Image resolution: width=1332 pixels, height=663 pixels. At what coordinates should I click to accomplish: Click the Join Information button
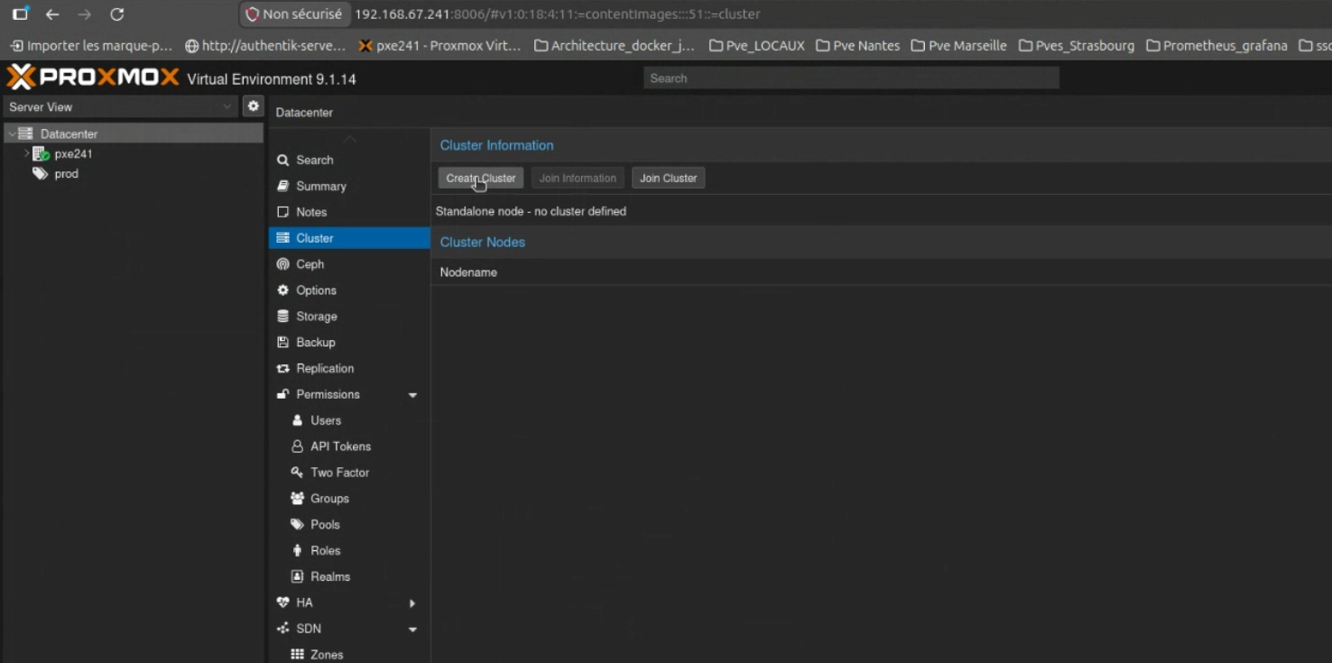click(x=578, y=179)
